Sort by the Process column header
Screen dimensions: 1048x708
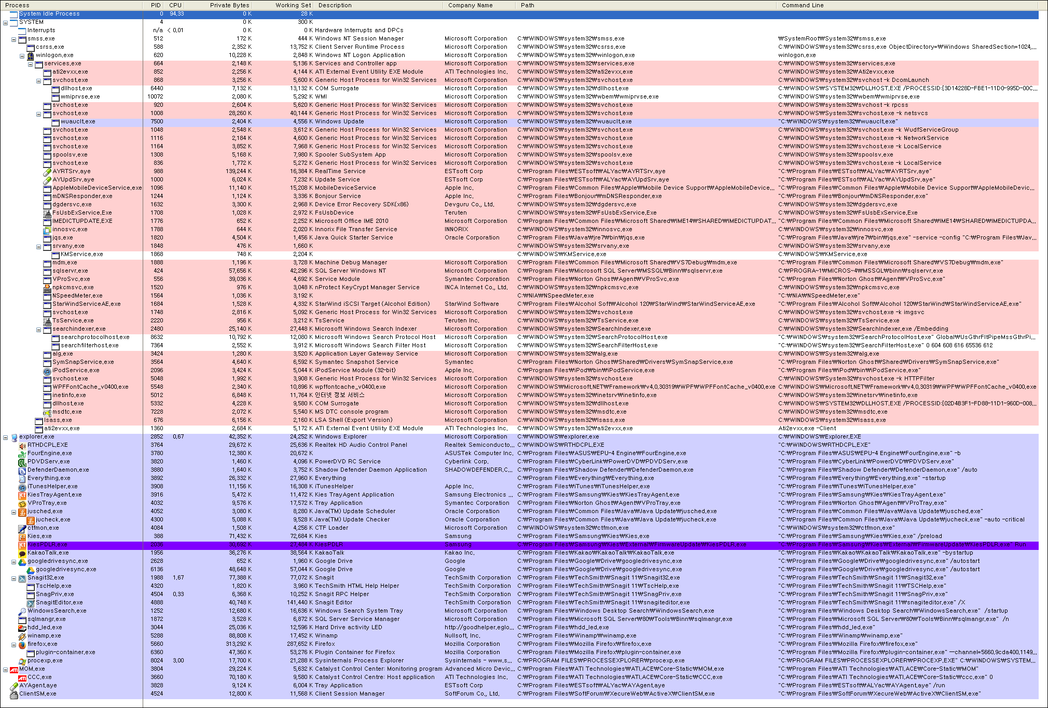[72, 5]
